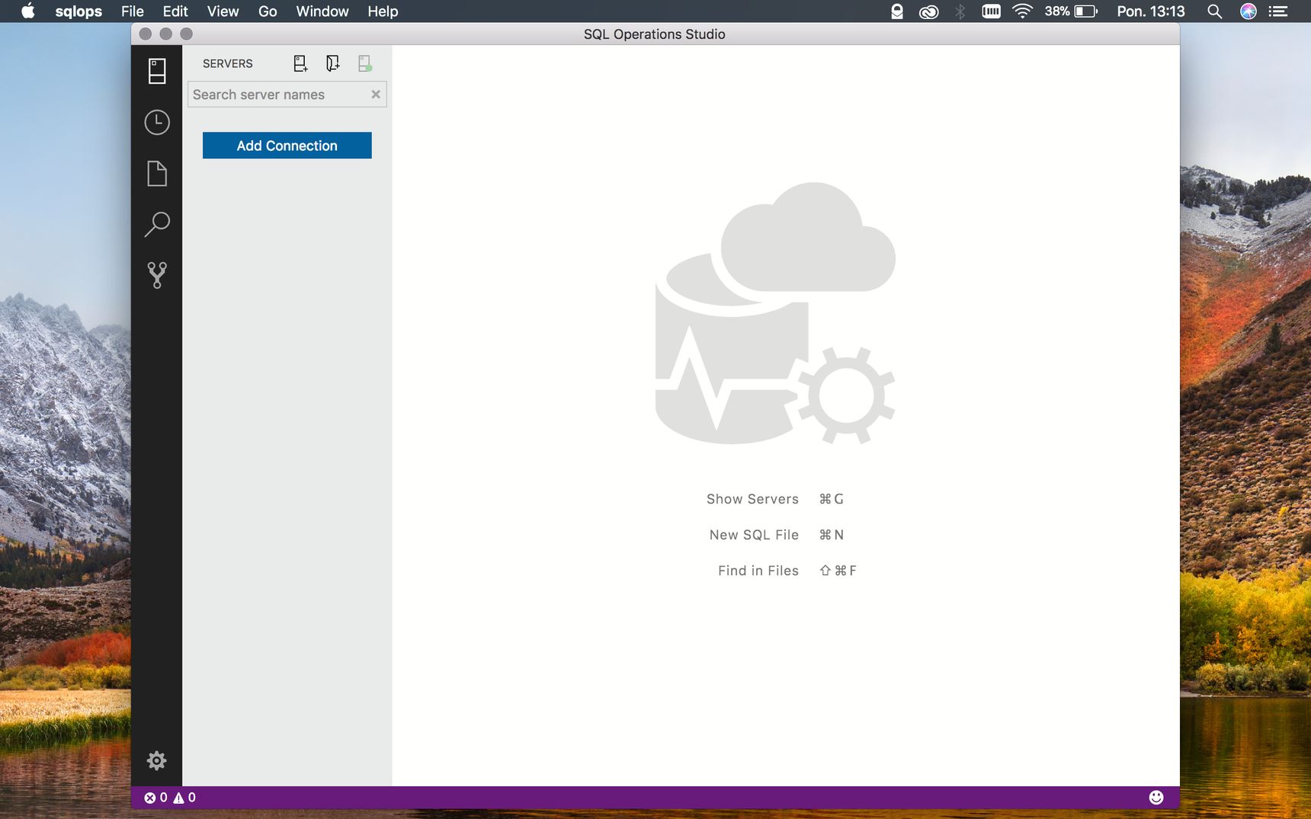Click the Wi-Fi status icon
The height and width of the screenshot is (819, 1311).
coord(1022,11)
